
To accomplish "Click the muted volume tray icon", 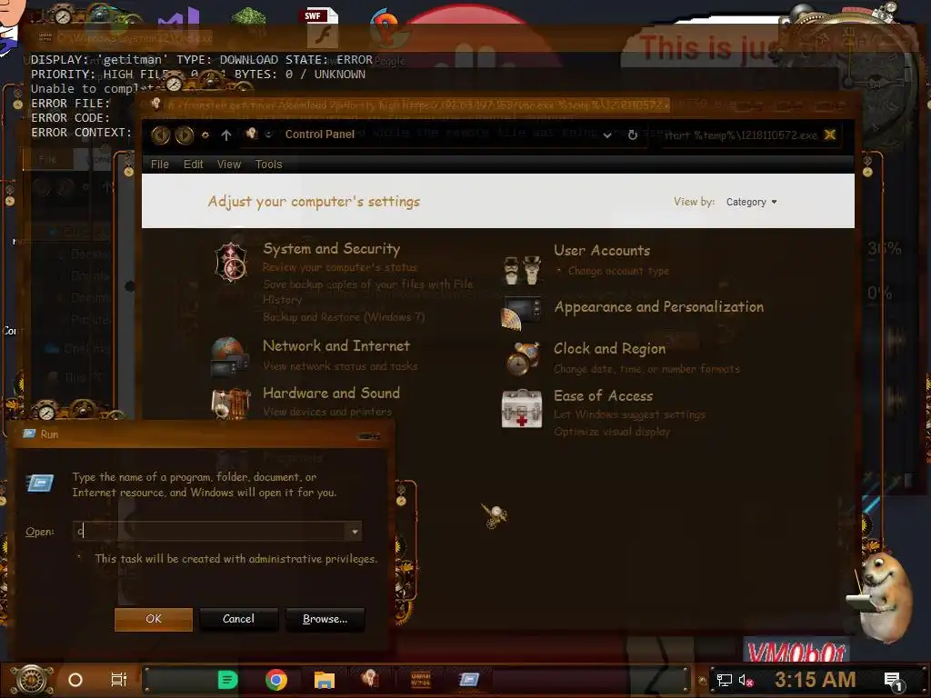I will coord(746,680).
